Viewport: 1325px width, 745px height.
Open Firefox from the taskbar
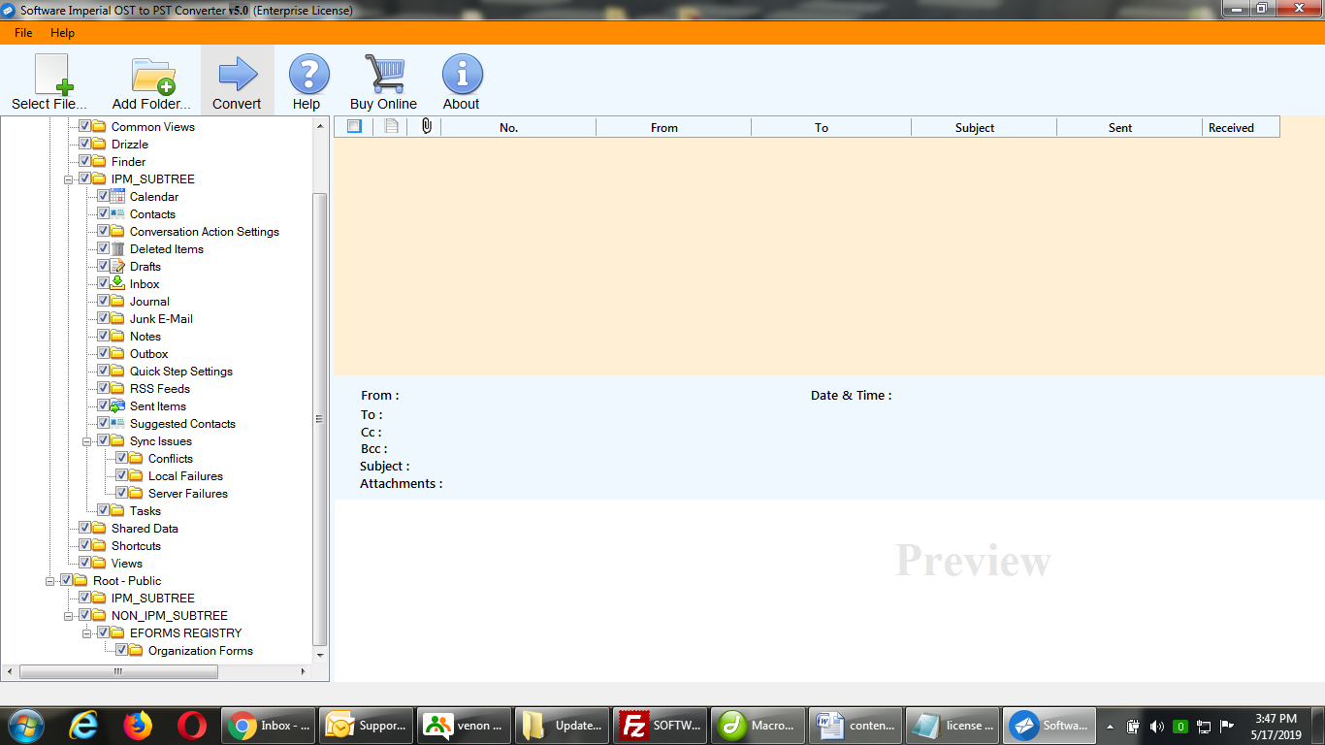(139, 725)
